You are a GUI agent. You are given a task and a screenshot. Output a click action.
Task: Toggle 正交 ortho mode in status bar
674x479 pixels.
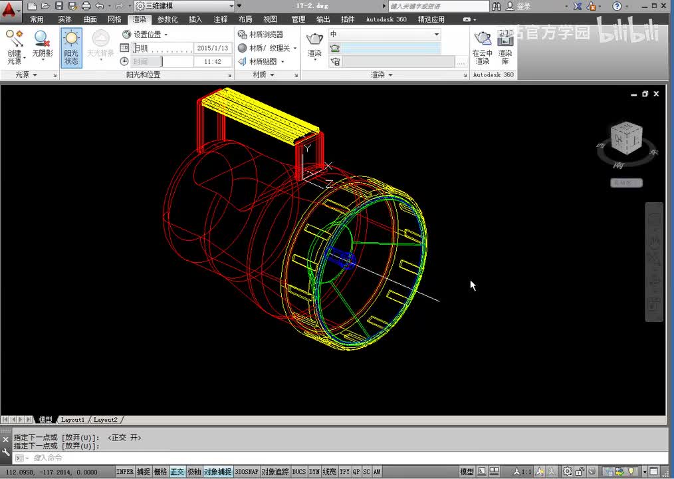(x=177, y=472)
